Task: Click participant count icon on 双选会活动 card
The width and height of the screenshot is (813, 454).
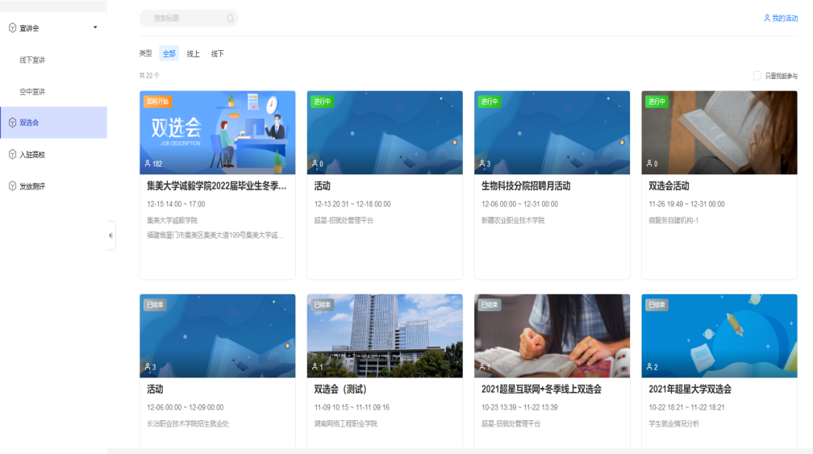Action: pyautogui.click(x=649, y=163)
